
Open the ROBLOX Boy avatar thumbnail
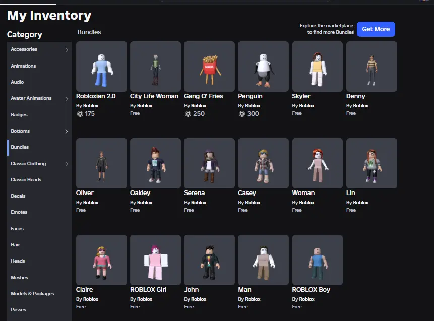point(318,260)
